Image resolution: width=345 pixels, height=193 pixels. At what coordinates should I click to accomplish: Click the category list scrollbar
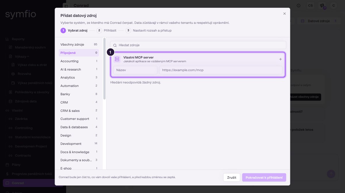click(x=104, y=69)
